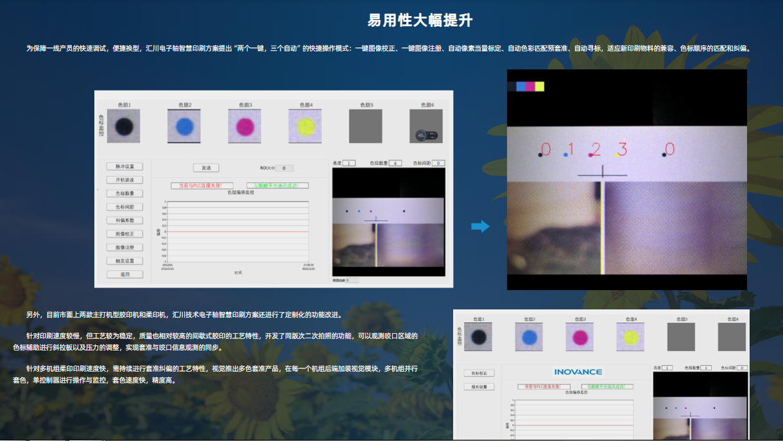Open 图像校正 image correction
Screen dimensions: 783x441
tap(125, 234)
